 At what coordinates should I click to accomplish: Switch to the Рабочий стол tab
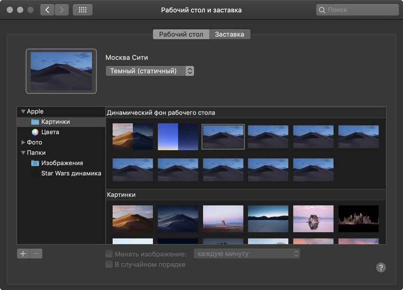181,34
